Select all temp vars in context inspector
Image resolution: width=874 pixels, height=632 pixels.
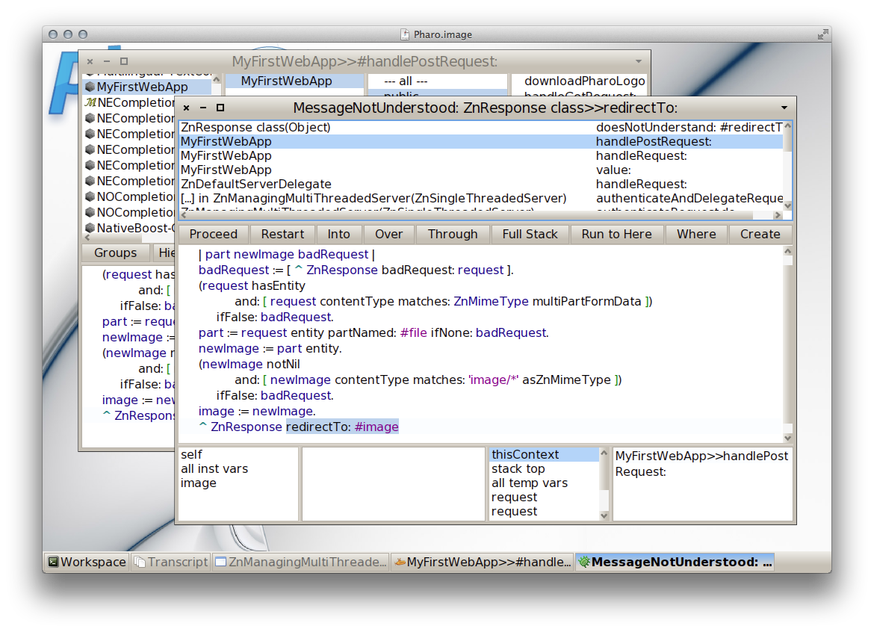click(544, 483)
